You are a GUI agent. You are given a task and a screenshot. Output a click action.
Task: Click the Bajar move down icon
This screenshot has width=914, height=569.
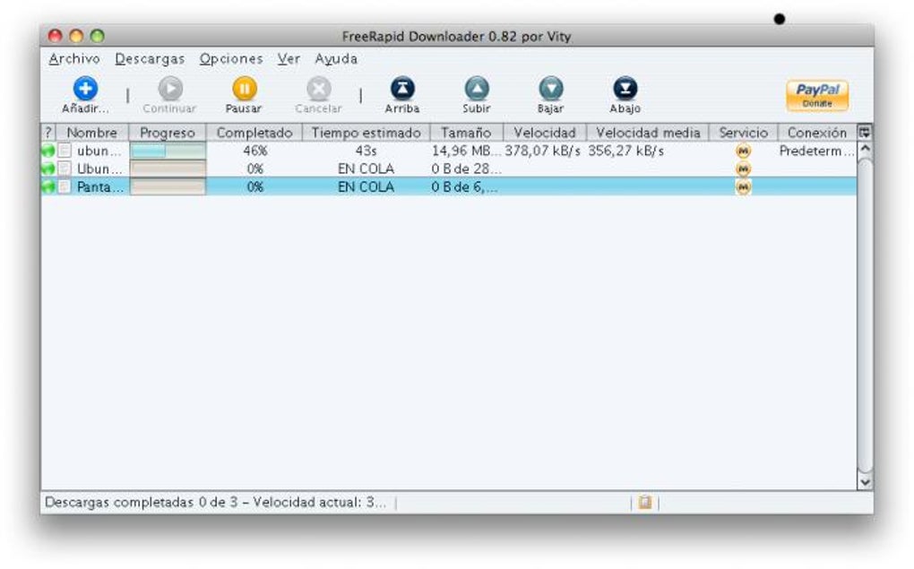point(551,89)
